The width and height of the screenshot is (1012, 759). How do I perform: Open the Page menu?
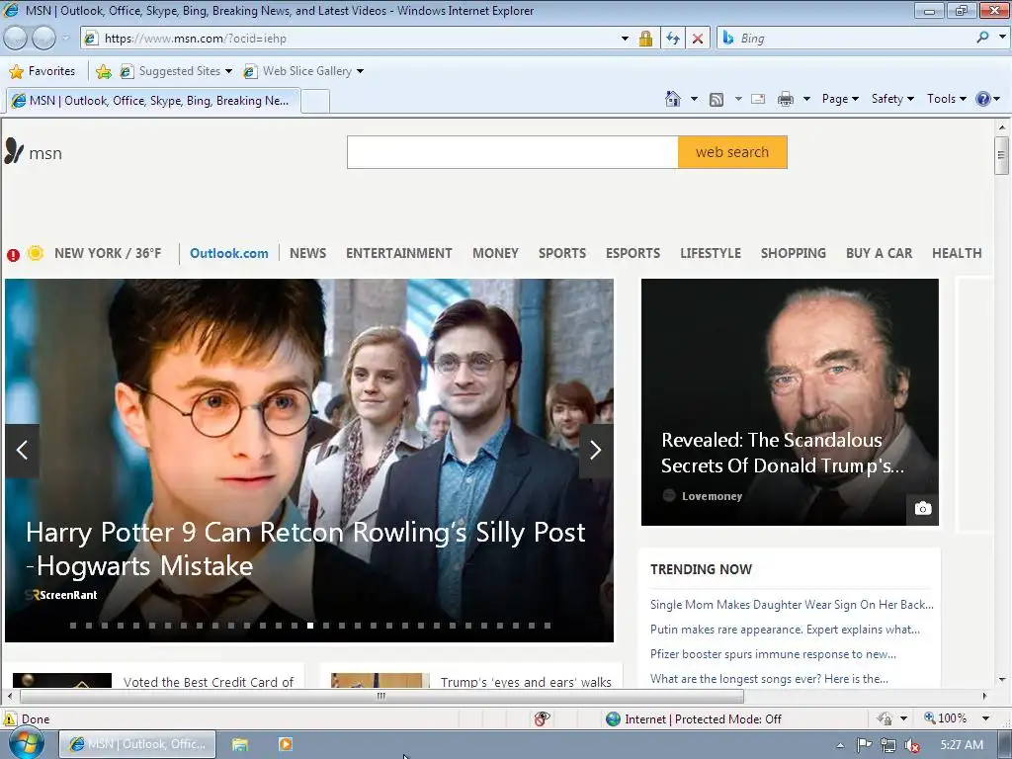click(x=840, y=99)
